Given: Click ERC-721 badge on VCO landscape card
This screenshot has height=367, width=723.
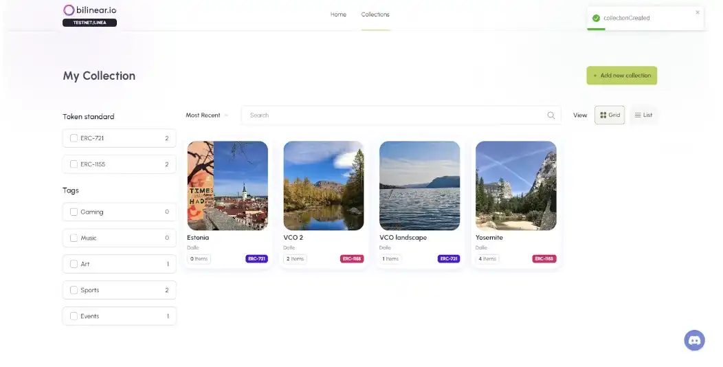Looking at the screenshot, I should click(449, 258).
